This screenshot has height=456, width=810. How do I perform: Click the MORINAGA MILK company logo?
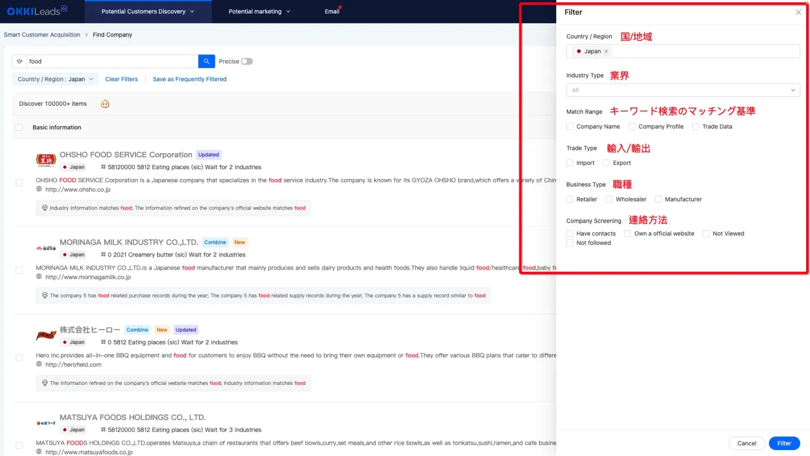tap(46, 248)
